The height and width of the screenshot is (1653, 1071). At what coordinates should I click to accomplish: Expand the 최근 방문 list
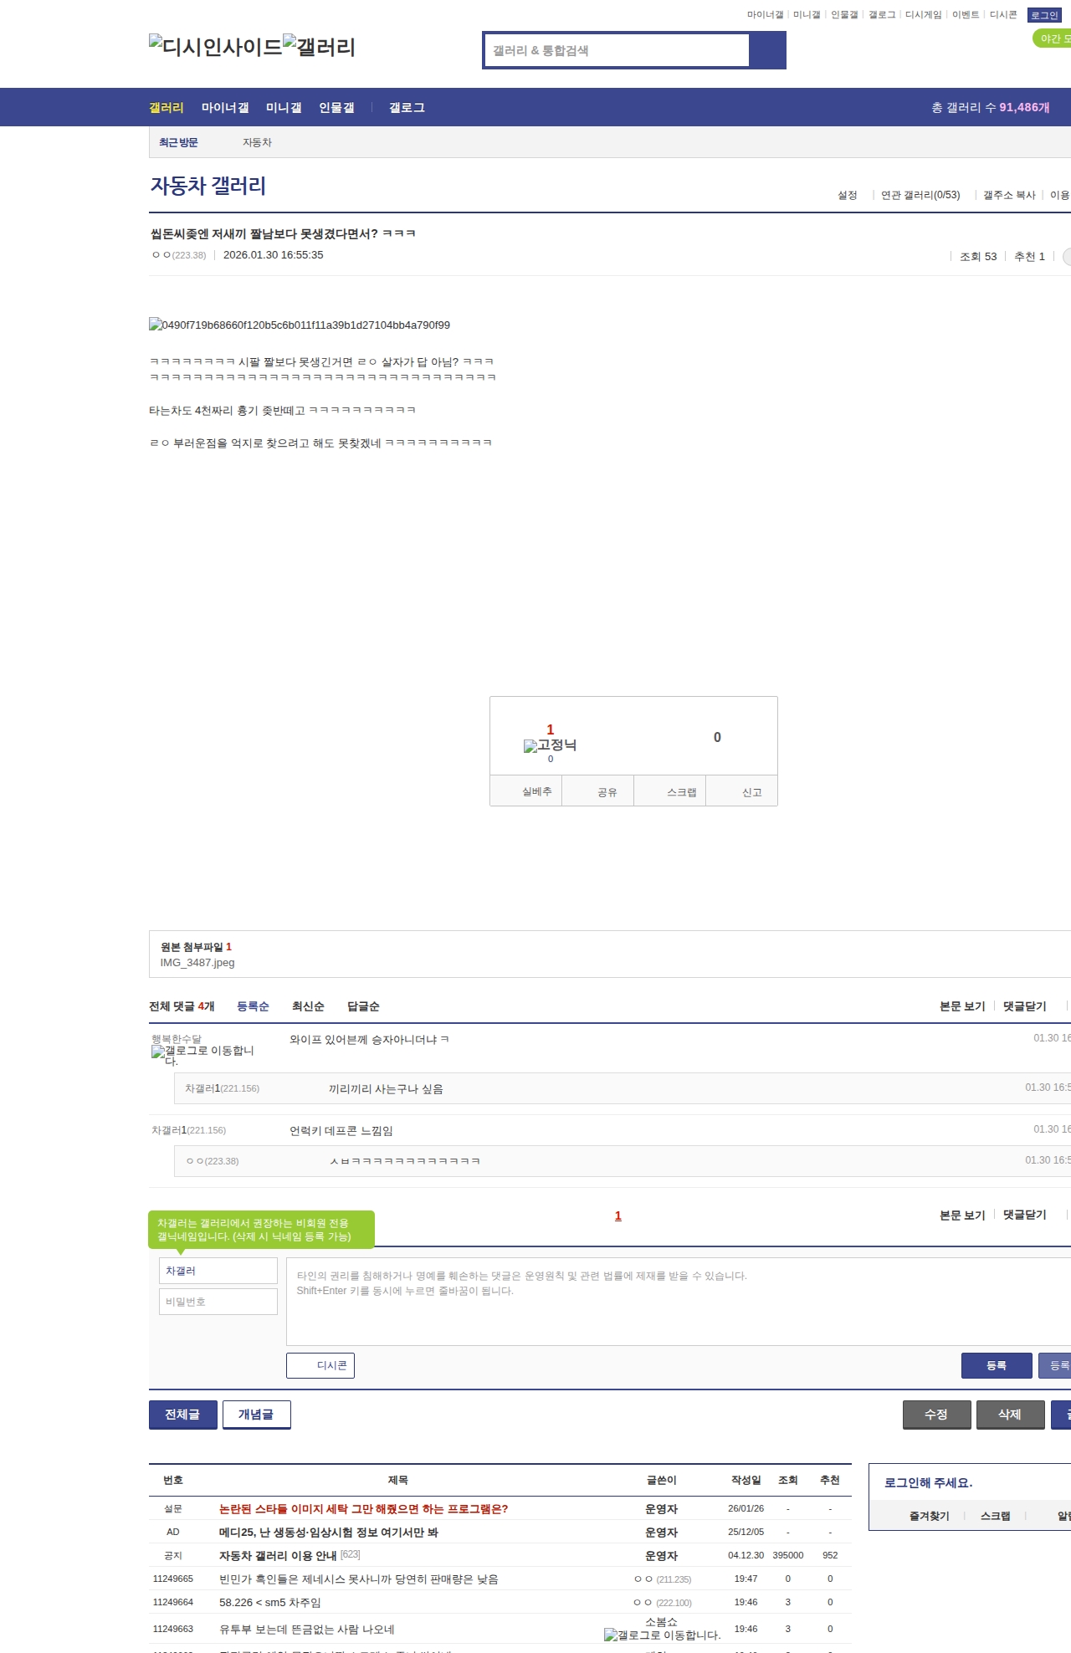[x=178, y=142]
